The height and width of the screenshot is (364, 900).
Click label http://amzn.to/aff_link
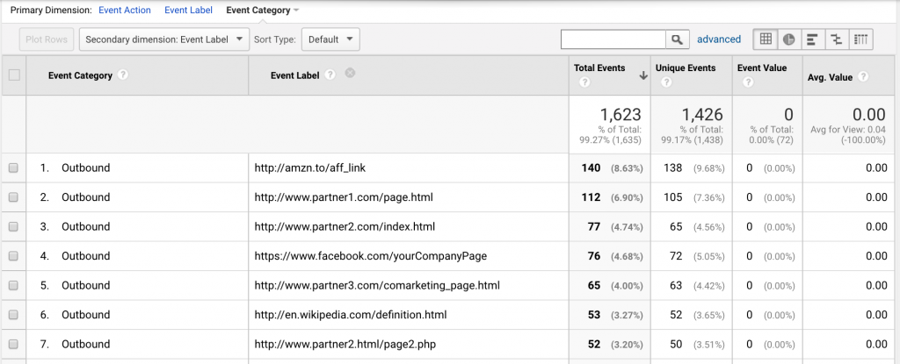click(x=310, y=168)
